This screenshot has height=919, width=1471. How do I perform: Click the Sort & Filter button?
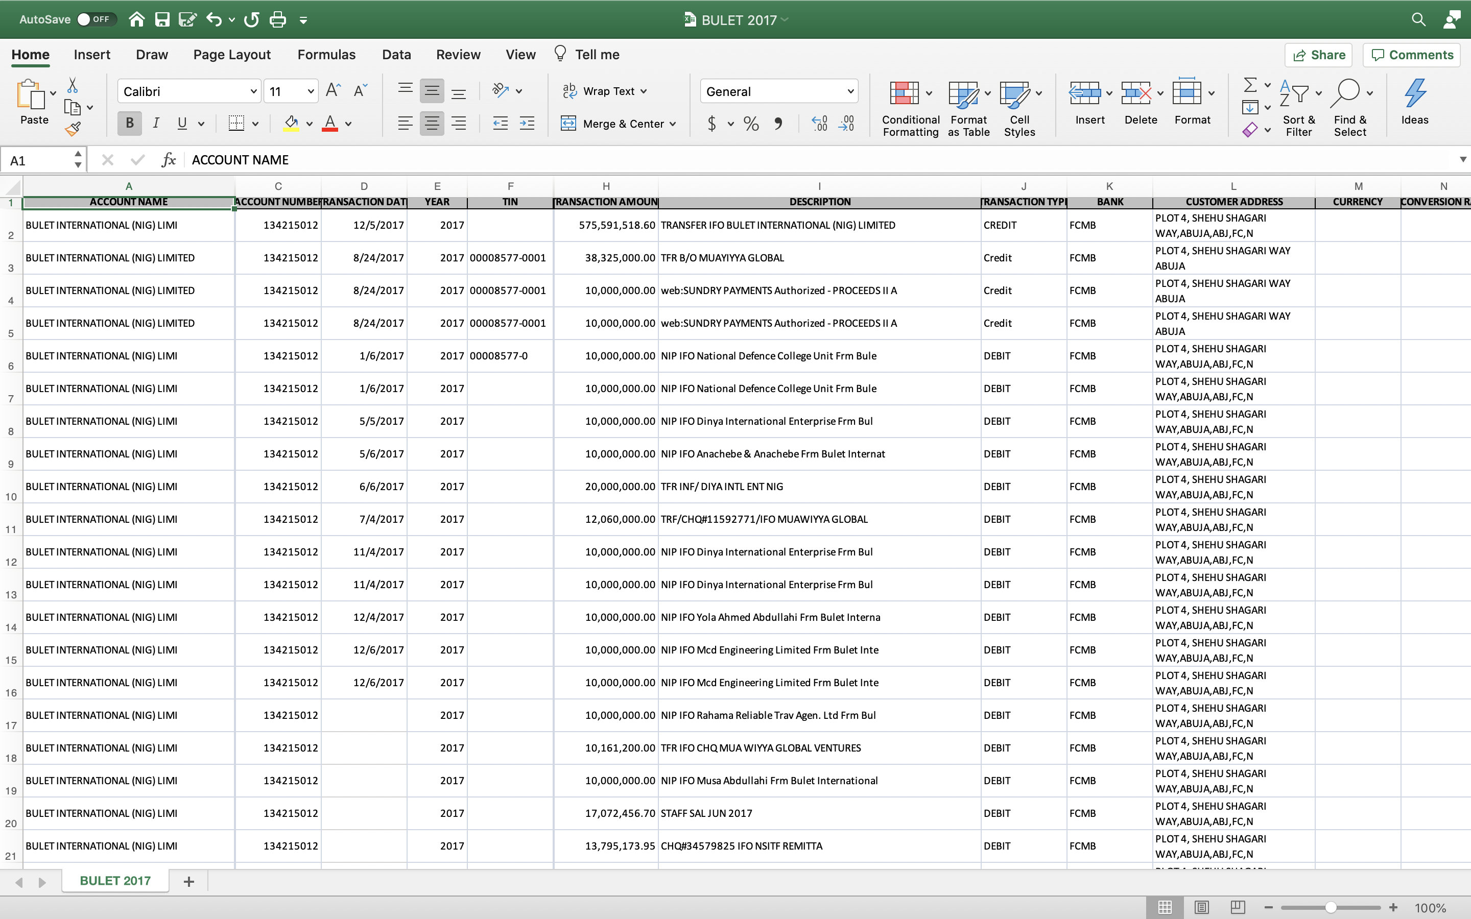1299,108
